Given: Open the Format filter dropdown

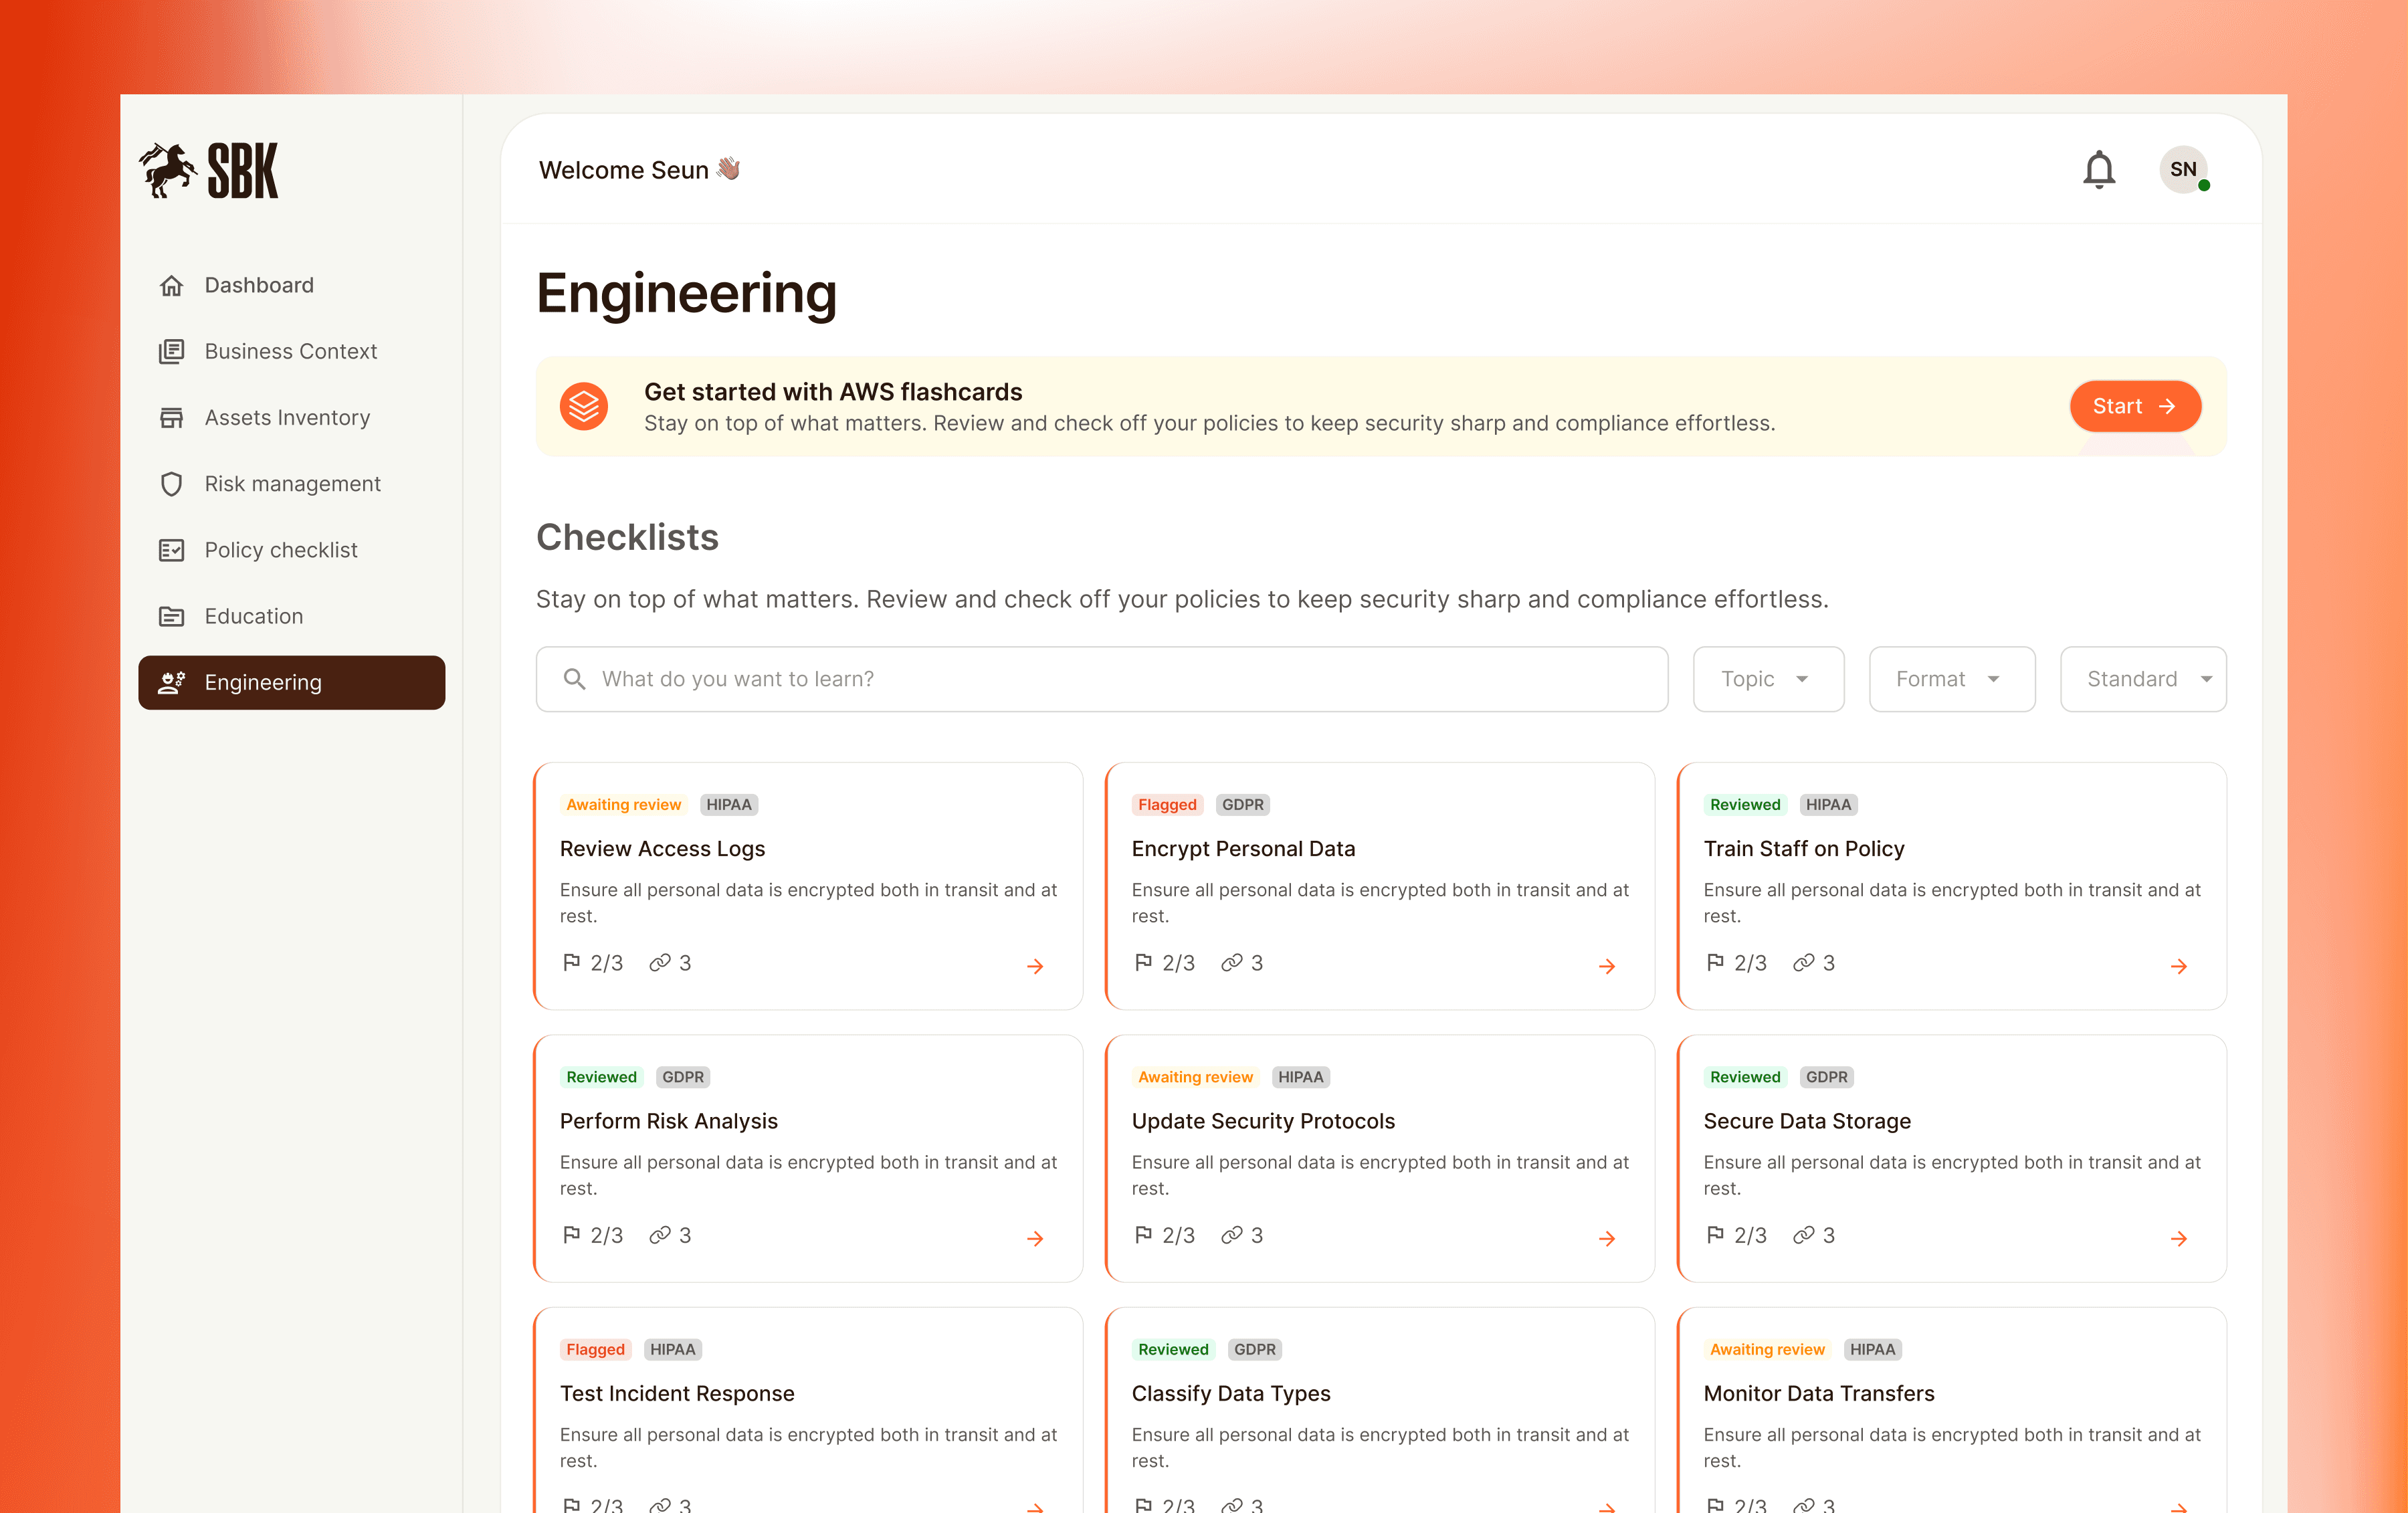Looking at the screenshot, I should 1951,679.
